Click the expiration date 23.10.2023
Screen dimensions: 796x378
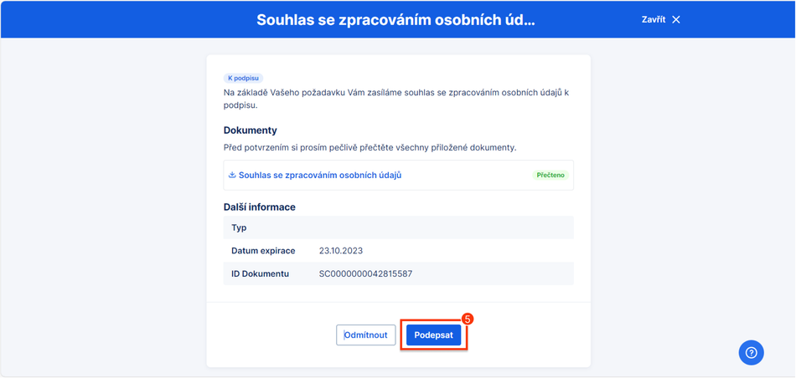point(341,251)
